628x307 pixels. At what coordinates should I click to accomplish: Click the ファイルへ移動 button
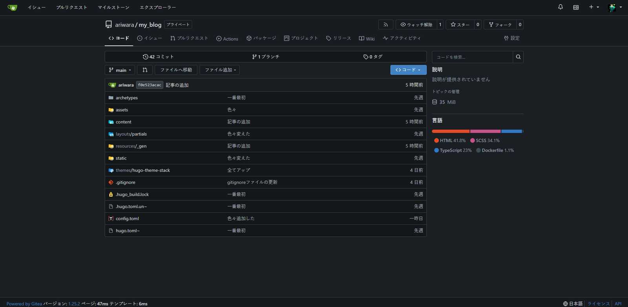[176, 70]
